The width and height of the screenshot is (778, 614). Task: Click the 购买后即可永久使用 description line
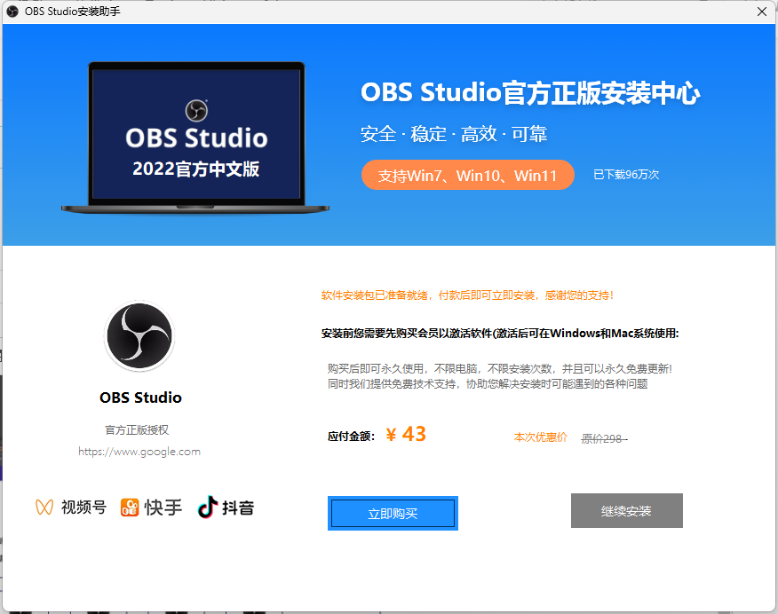500,369
